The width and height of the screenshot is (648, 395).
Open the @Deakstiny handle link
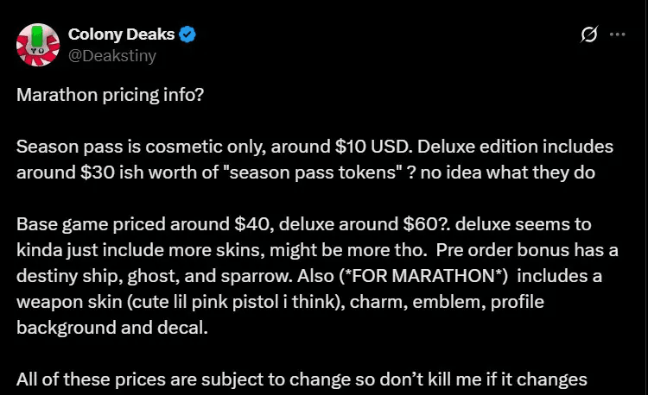click(111, 55)
